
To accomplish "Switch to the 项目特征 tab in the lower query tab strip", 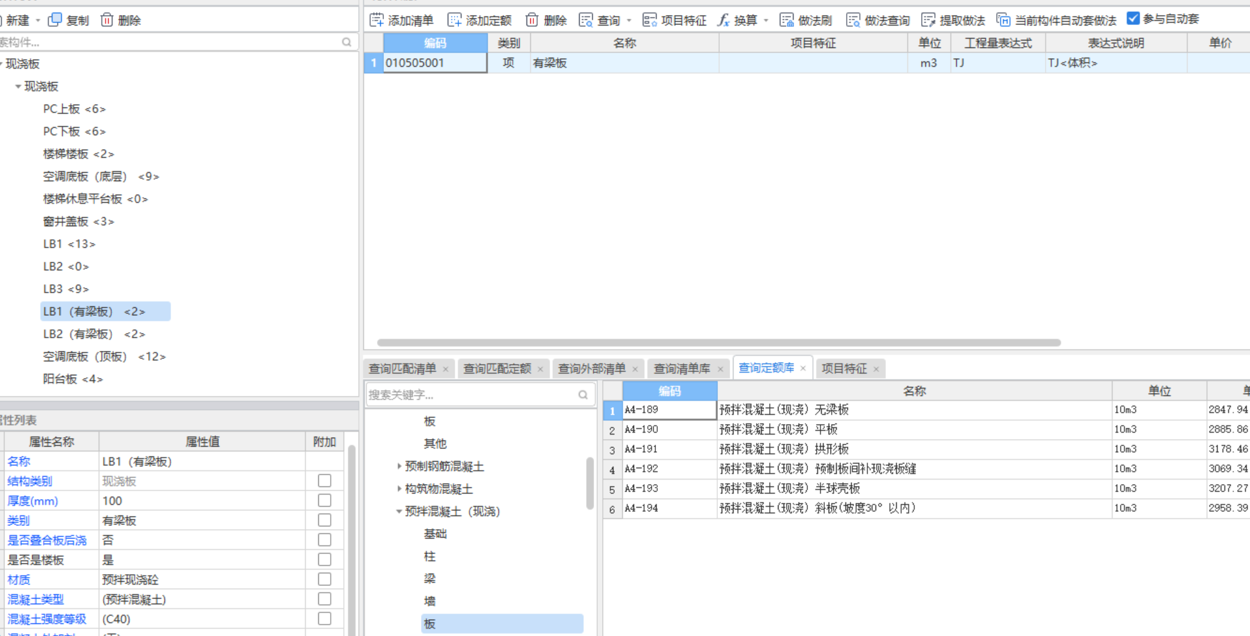I will (844, 368).
